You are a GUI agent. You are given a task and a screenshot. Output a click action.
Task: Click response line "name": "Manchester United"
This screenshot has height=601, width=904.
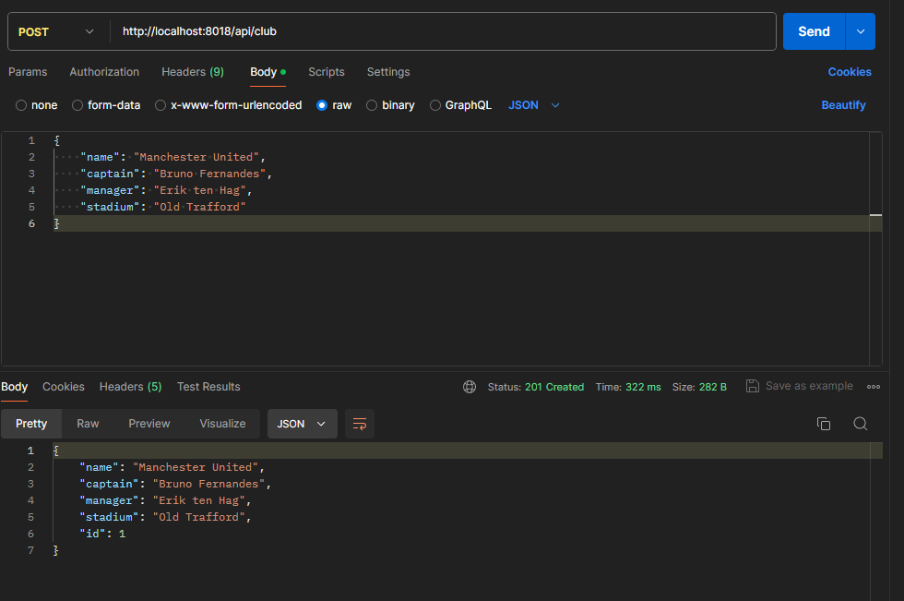pyautogui.click(x=172, y=468)
